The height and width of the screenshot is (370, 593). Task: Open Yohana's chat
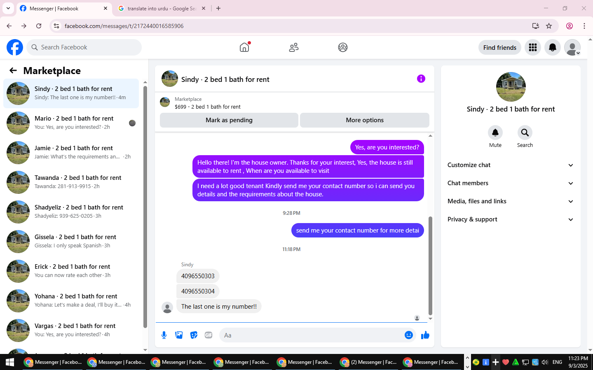pyautogui.click(x=71, y=301)
